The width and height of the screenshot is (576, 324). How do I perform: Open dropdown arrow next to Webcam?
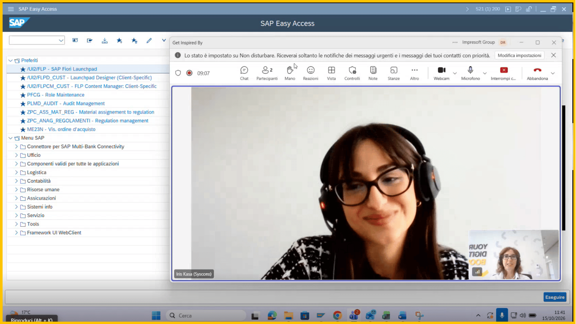[x=455, y=73]
